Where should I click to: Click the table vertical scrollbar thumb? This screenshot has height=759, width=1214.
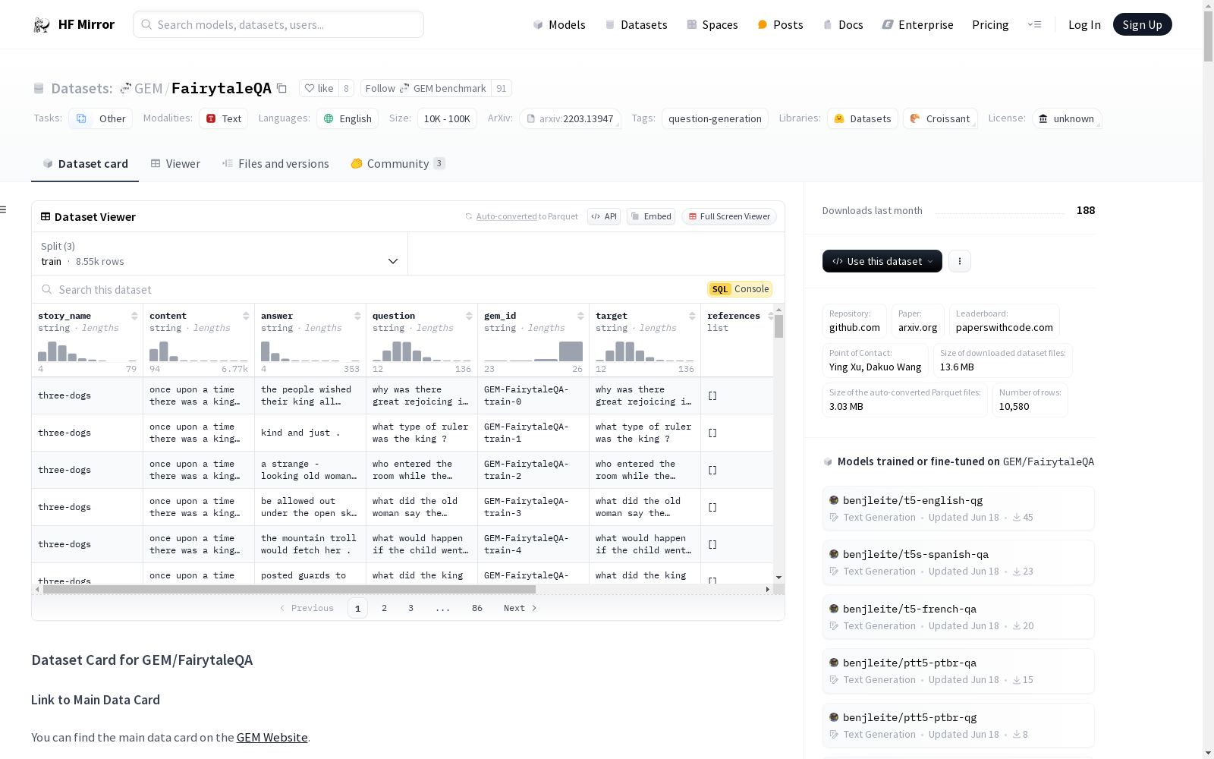(778, 326)
